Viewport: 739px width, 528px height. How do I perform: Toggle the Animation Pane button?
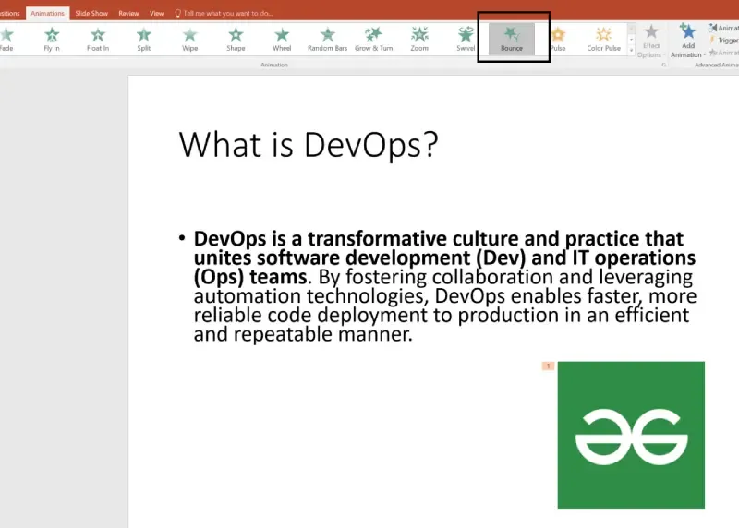tap(723, 29)
